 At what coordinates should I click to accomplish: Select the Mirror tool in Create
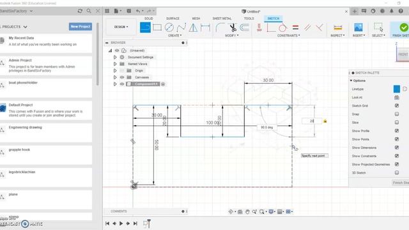click(193, 27)
